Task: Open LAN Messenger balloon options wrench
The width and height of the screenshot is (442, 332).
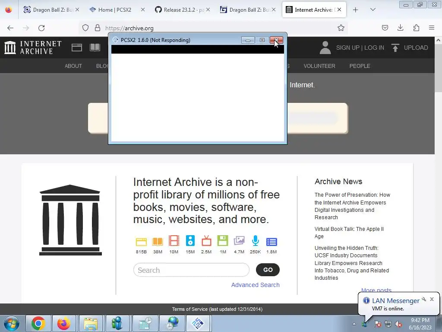Action: tap(424, 299)
